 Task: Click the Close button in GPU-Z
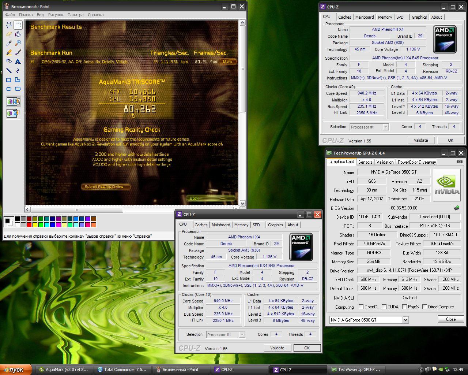[x=451, y=319]
